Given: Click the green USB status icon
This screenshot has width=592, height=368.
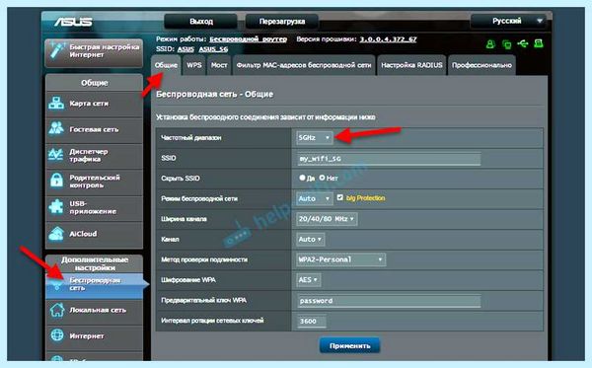Looking at the screenshot, I should 523,43.
